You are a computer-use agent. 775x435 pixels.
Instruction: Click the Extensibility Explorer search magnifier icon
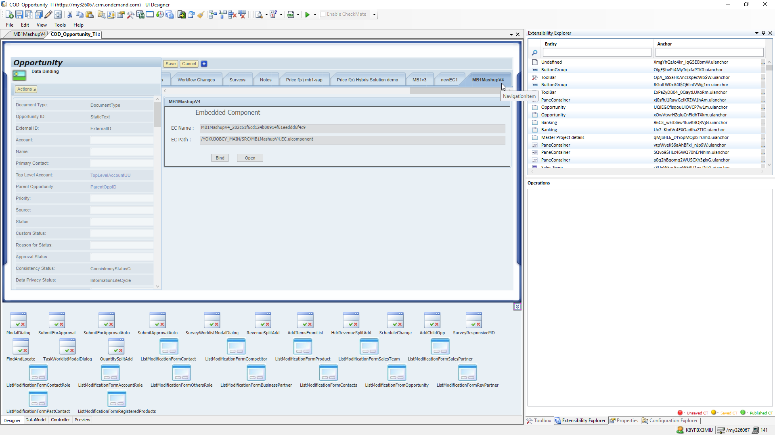click(534, 52)
